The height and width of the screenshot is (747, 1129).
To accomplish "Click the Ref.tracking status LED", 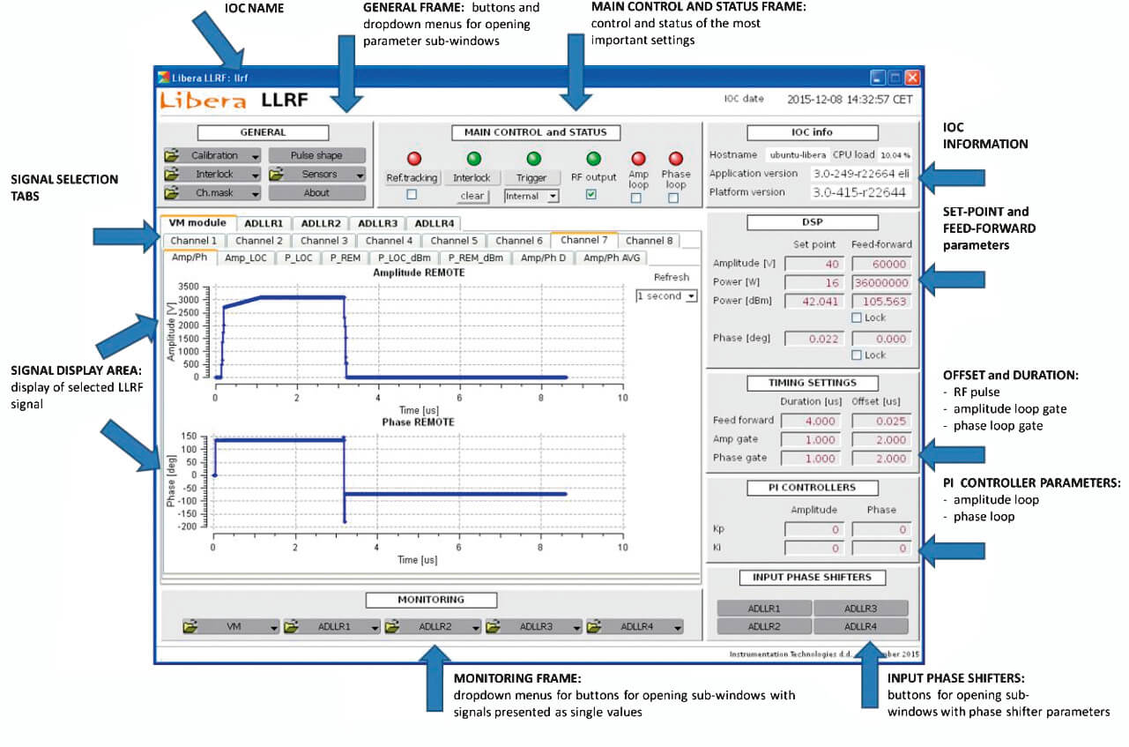I will coord(414,158).
